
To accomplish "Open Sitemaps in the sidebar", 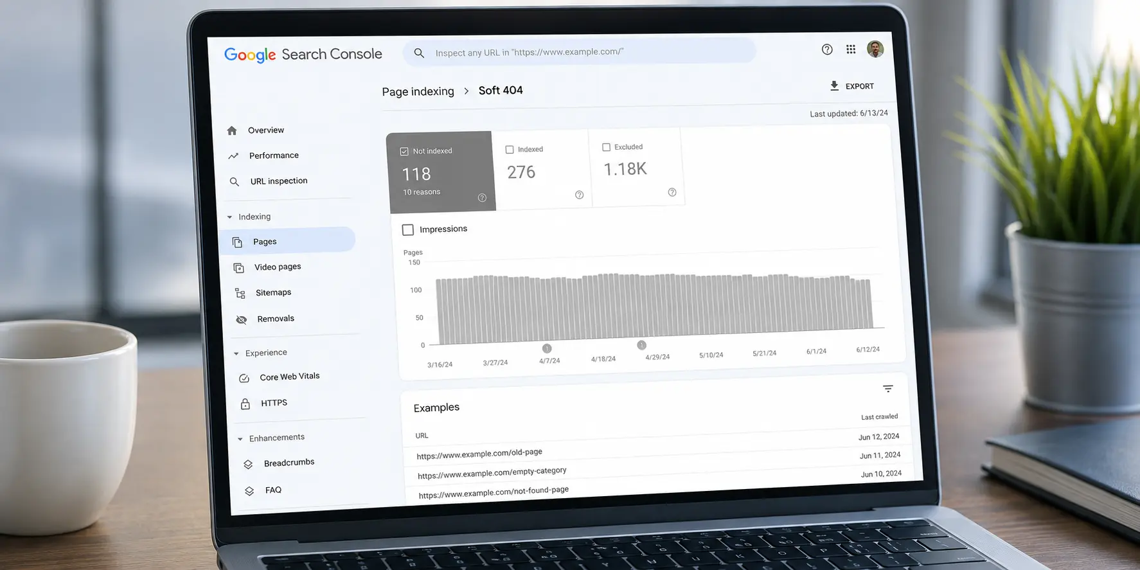I will click(x=273, y=292).
